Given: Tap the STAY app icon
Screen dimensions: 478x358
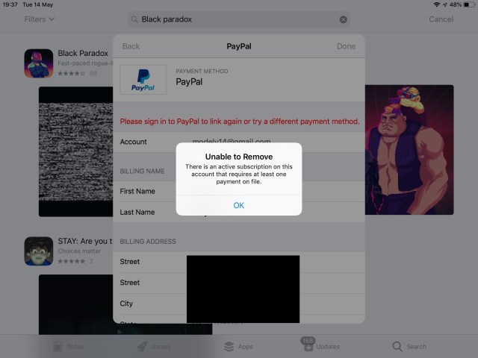Looking at the screenshot, I should tap(38, 251).
